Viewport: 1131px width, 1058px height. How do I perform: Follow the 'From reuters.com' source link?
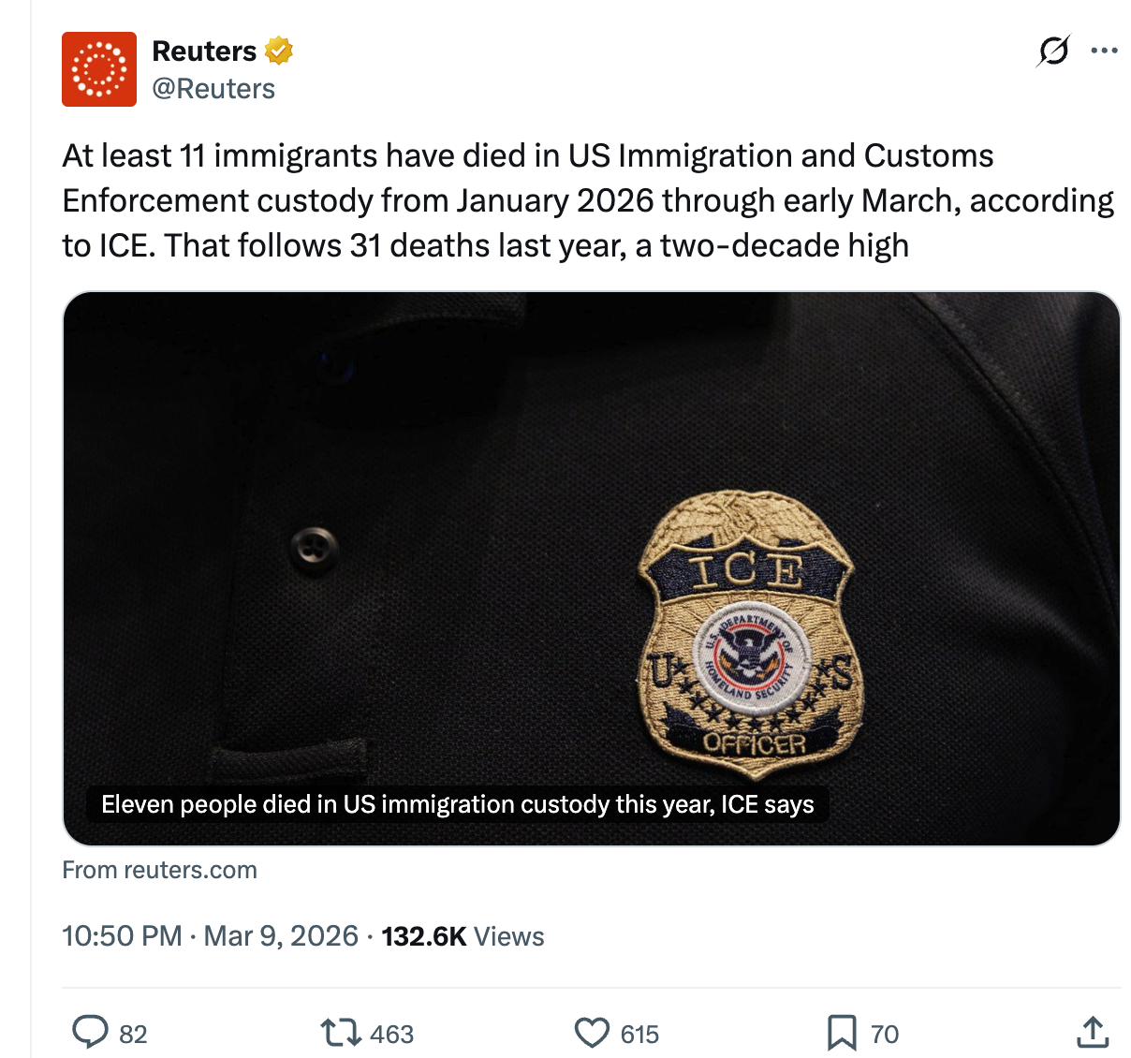159,870
